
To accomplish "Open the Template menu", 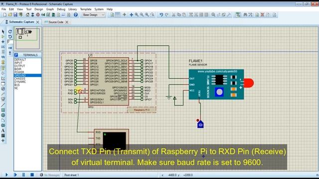I will pyautogui.click(x=86, y=9).
